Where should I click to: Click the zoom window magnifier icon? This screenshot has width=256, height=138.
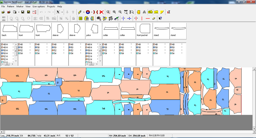[x=108, y=12]
